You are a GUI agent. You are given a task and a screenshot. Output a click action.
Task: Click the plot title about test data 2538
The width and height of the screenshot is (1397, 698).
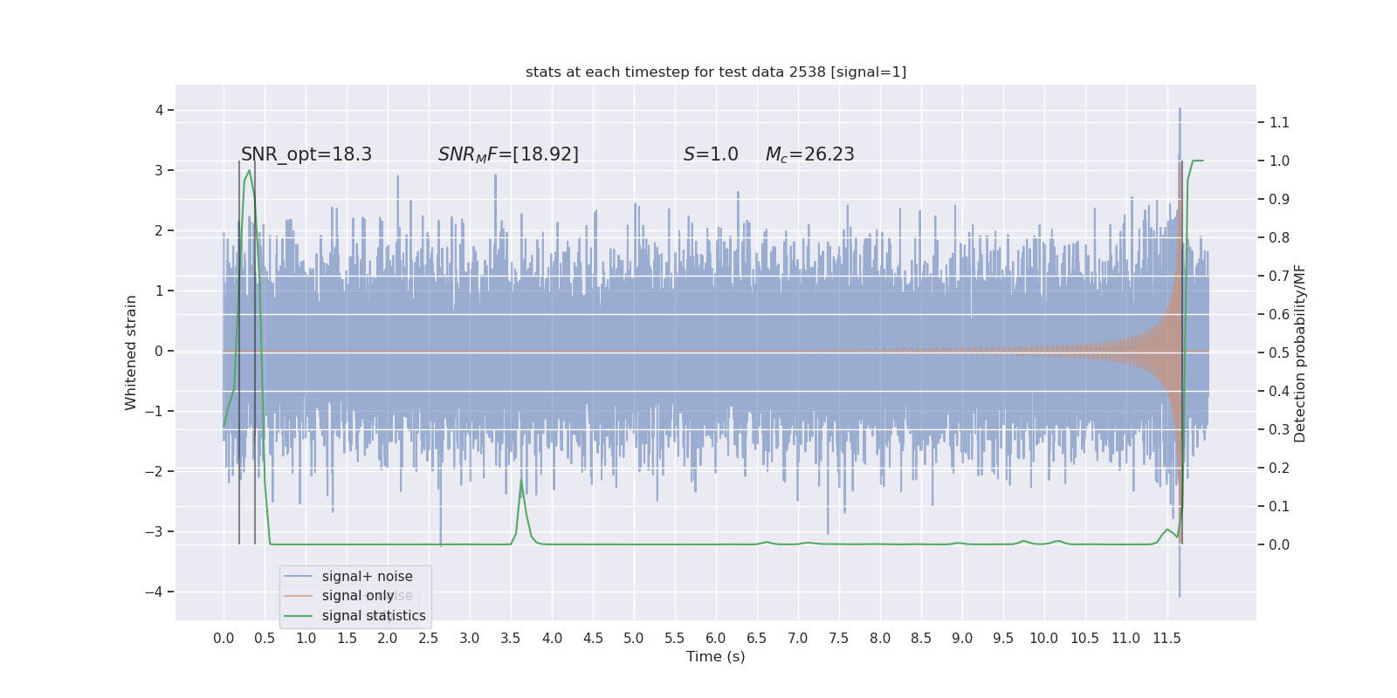pos(716,72)
